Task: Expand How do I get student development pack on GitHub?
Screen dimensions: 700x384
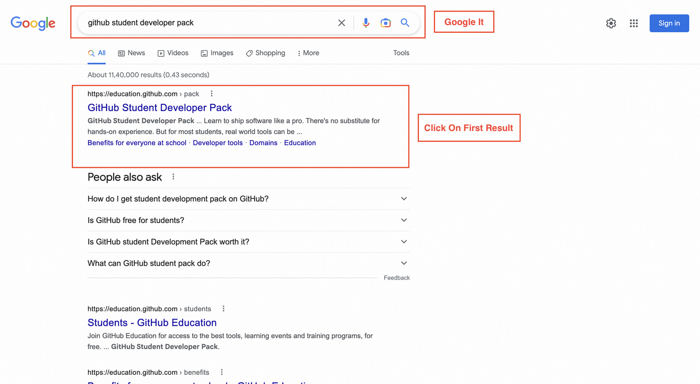Action: [x=249, y=199]
